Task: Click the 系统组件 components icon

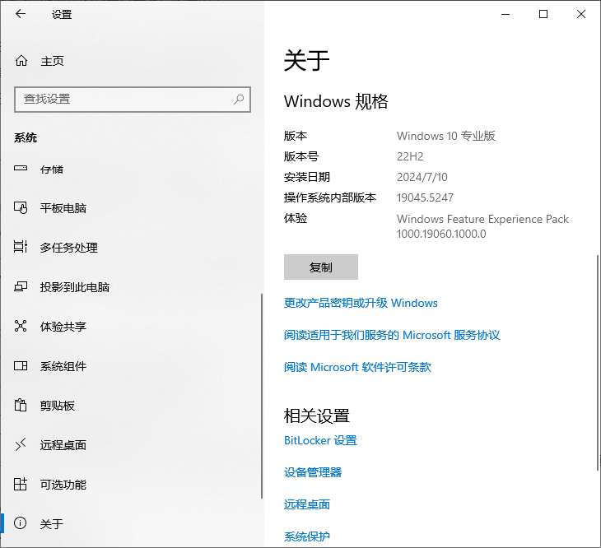Action: coord(21,365)
